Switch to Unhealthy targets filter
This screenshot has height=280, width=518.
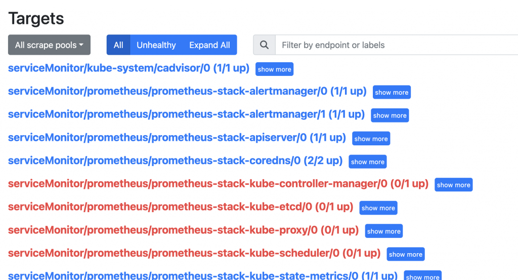156,45
